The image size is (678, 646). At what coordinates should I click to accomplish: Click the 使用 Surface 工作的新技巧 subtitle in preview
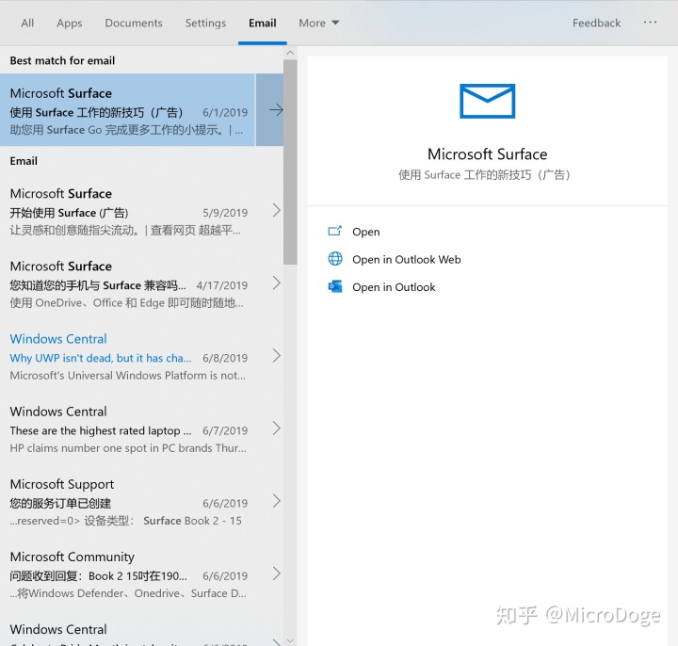484,175
